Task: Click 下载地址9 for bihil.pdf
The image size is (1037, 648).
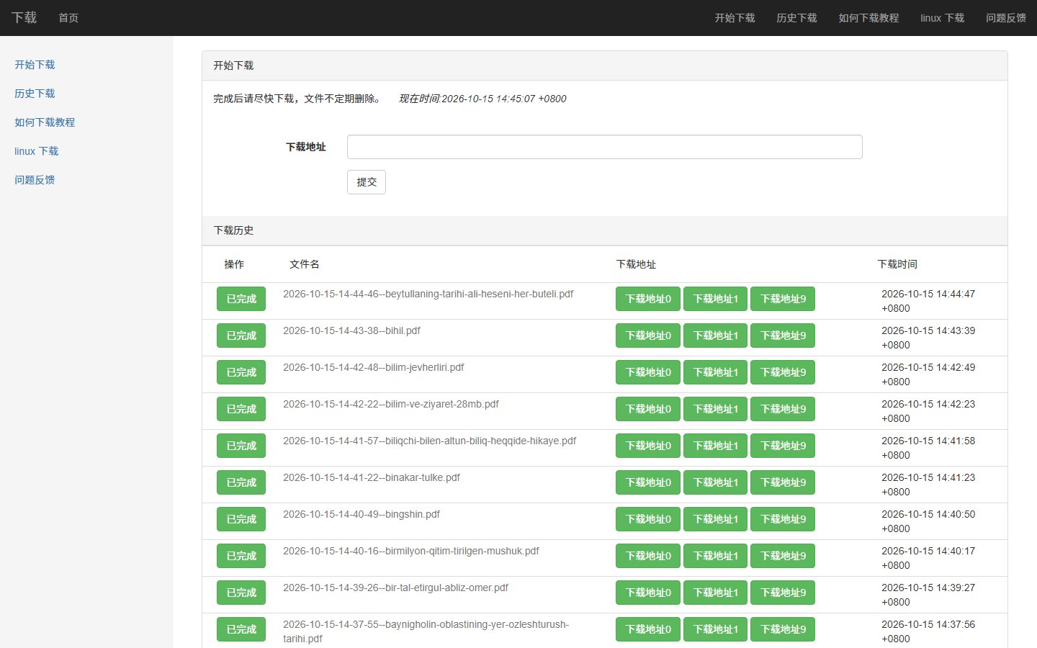Action: [783, 336]
